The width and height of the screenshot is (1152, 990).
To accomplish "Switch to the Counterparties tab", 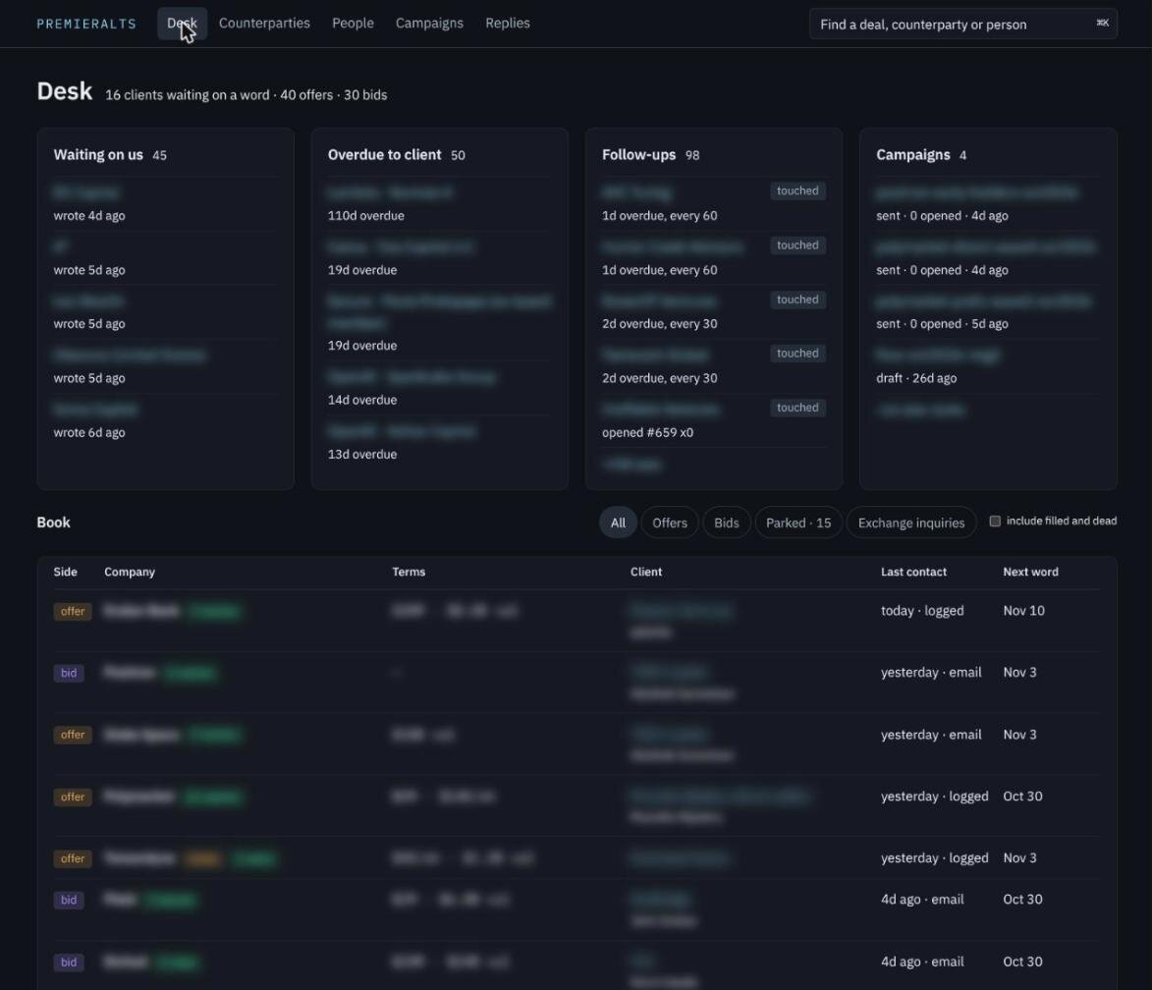I will tap(264, 24).
